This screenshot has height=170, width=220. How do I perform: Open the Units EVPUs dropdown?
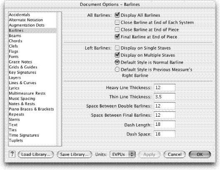(122, 155)
